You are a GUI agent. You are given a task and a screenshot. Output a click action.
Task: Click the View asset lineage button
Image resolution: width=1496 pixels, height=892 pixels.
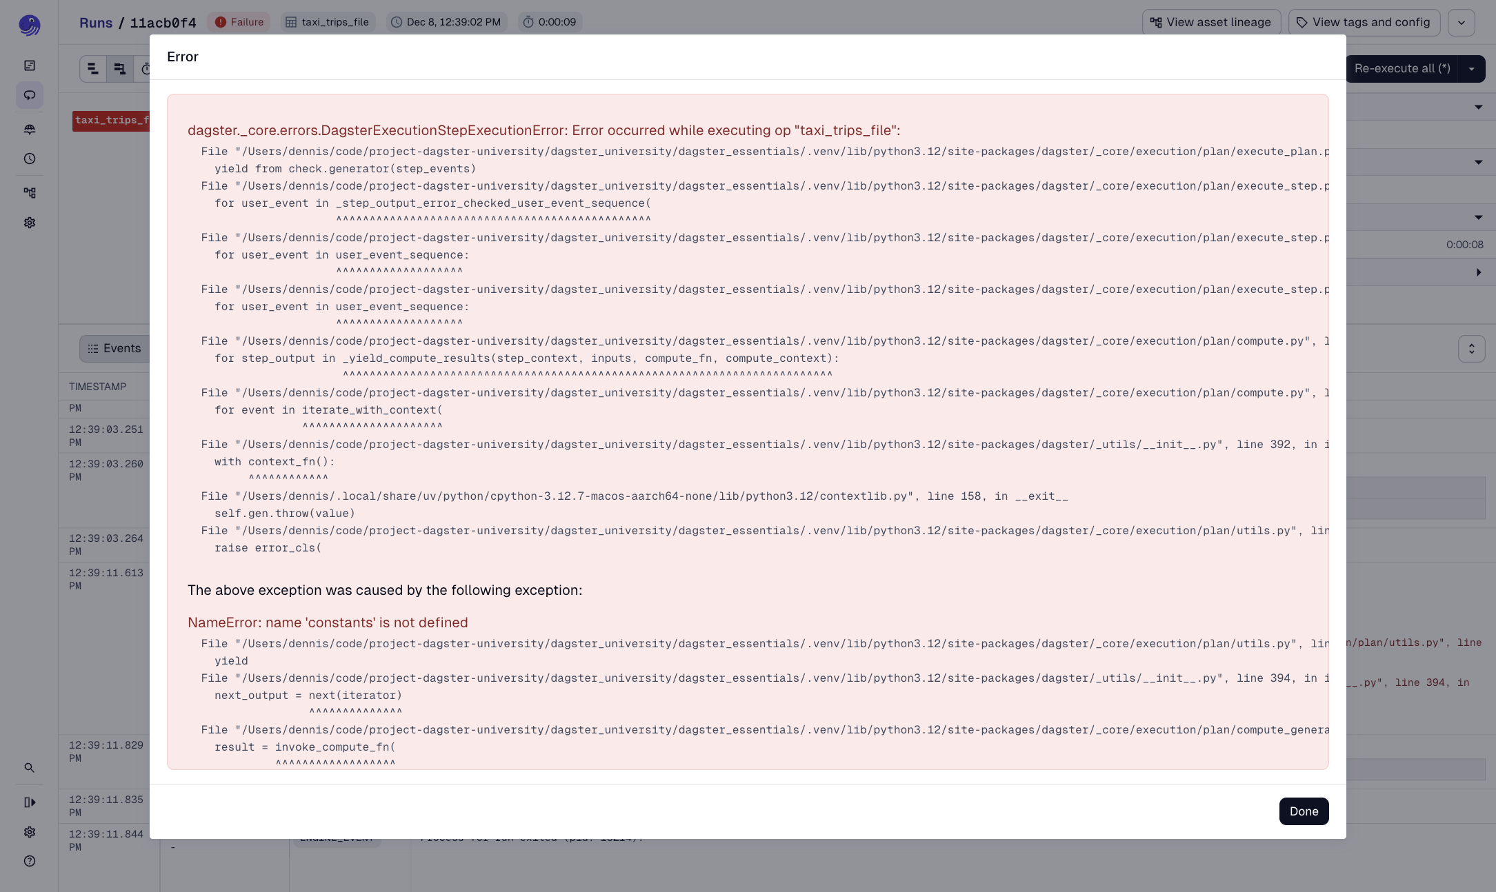click(x=1211, y=21)
